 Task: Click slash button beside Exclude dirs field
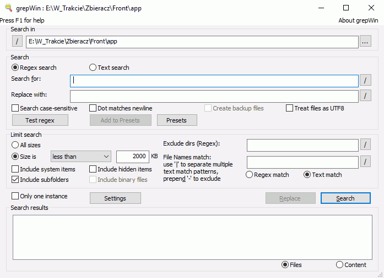coord(366,145)
